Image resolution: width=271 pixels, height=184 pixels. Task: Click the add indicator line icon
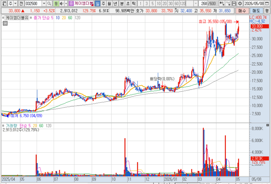(x=228, y=3)
